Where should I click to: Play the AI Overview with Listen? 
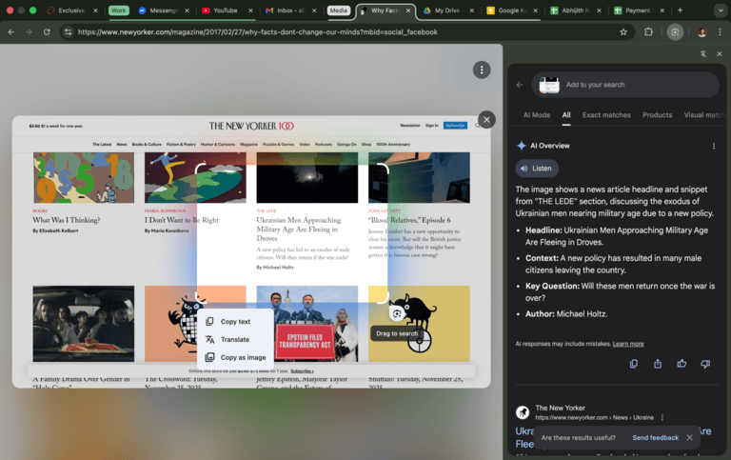[x=537, y=169]
